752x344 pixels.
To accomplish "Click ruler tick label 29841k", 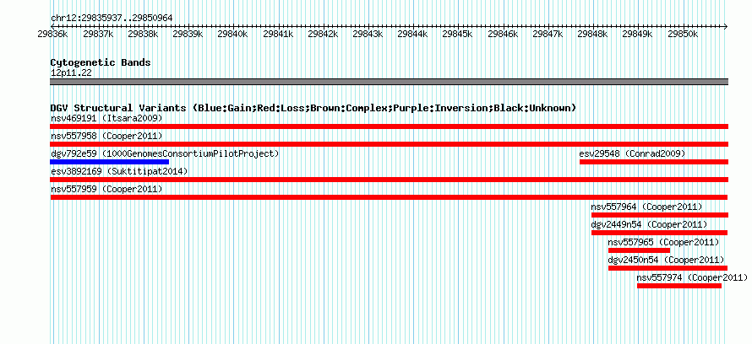I will pyautogui.click(x=278, y=34).
